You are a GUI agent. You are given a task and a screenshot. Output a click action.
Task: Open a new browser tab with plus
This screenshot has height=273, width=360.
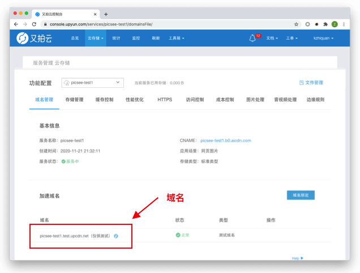pos(106,14)
